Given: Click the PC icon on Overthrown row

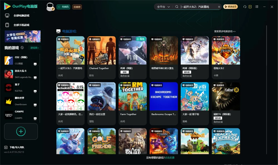Looking at the screenshot, I should [35, 105].
